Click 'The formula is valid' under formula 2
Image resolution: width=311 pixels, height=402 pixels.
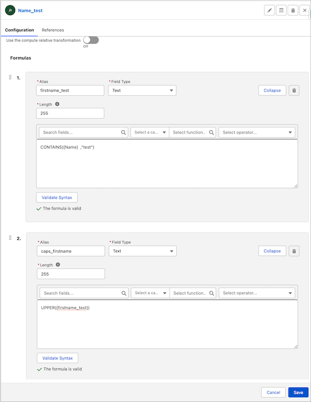pyautogui.click(x=63, y=369)
